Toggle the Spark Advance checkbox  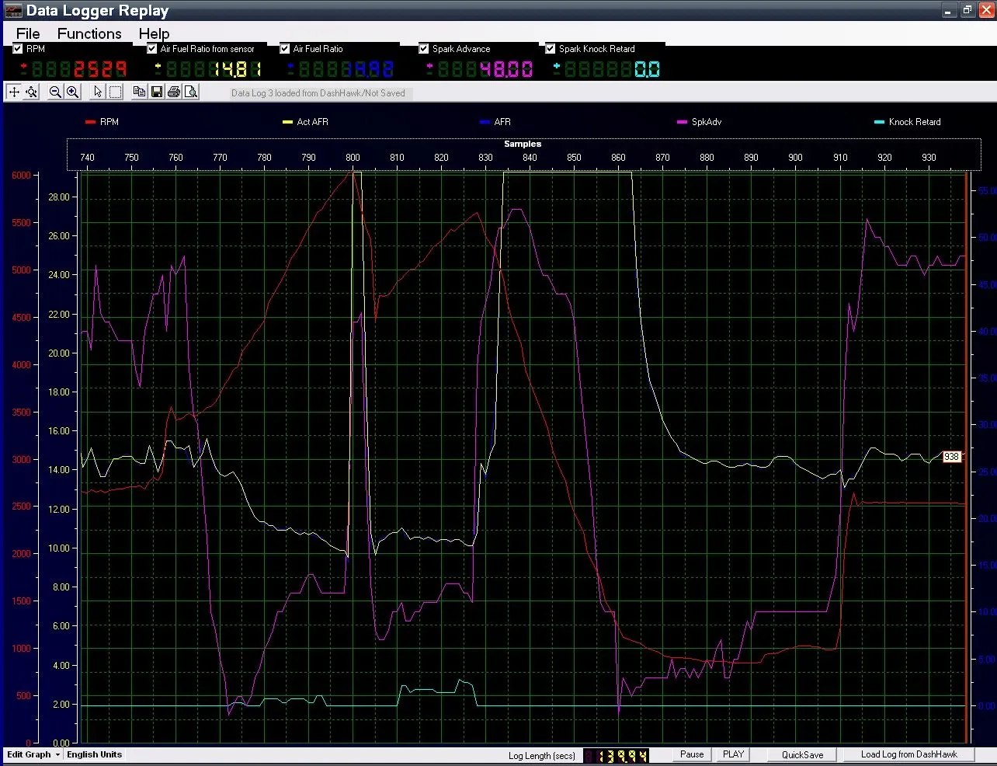424,48
